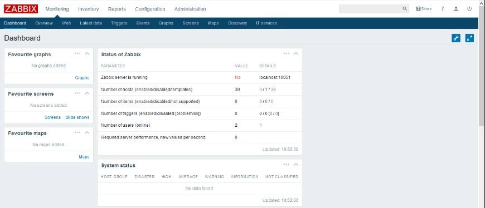
Task: Open the Graphs submenu tab
Action: 166,23
